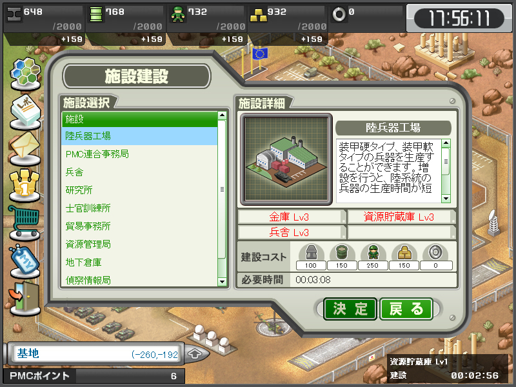516x387 pixels.
Task: Open the shopping cart shop icon
Action: tap(25, 222)
